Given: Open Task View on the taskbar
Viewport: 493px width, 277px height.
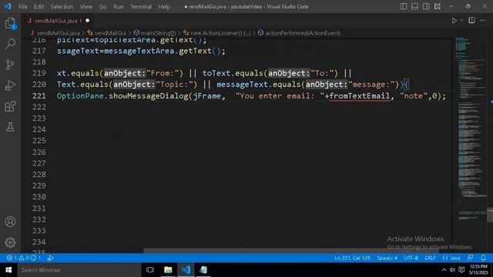Looking at the screenshot, I should click(x=150, y=270).
